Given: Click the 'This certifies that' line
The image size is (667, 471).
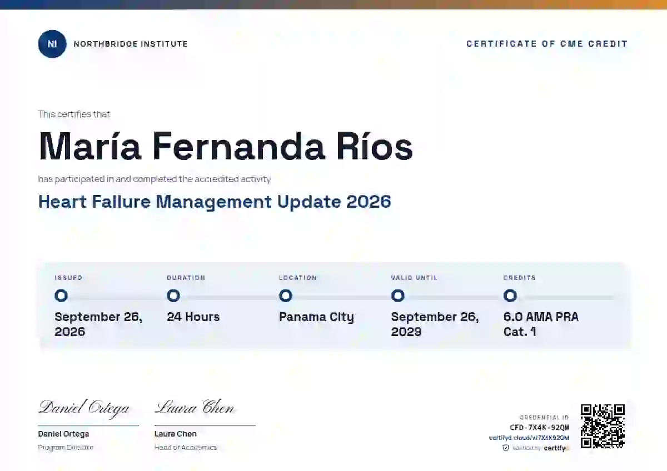Looking at the screenshot, I should [x=74, y=114].
